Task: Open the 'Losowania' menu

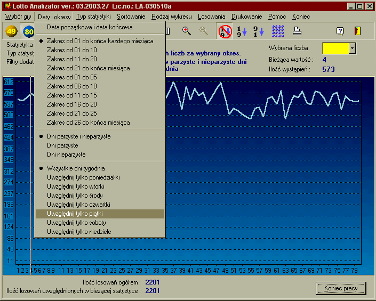Action: click(x=211, y=17)
